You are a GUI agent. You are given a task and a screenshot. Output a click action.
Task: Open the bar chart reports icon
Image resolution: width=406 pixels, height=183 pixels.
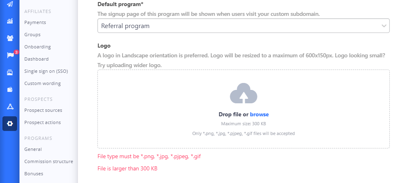(10, 21)
